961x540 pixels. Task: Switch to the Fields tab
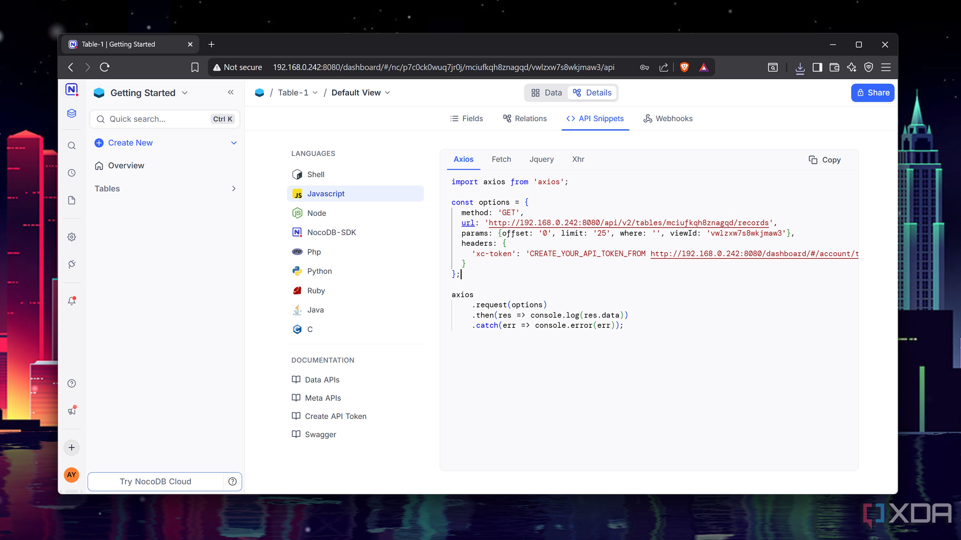click(x=466, y=118)
